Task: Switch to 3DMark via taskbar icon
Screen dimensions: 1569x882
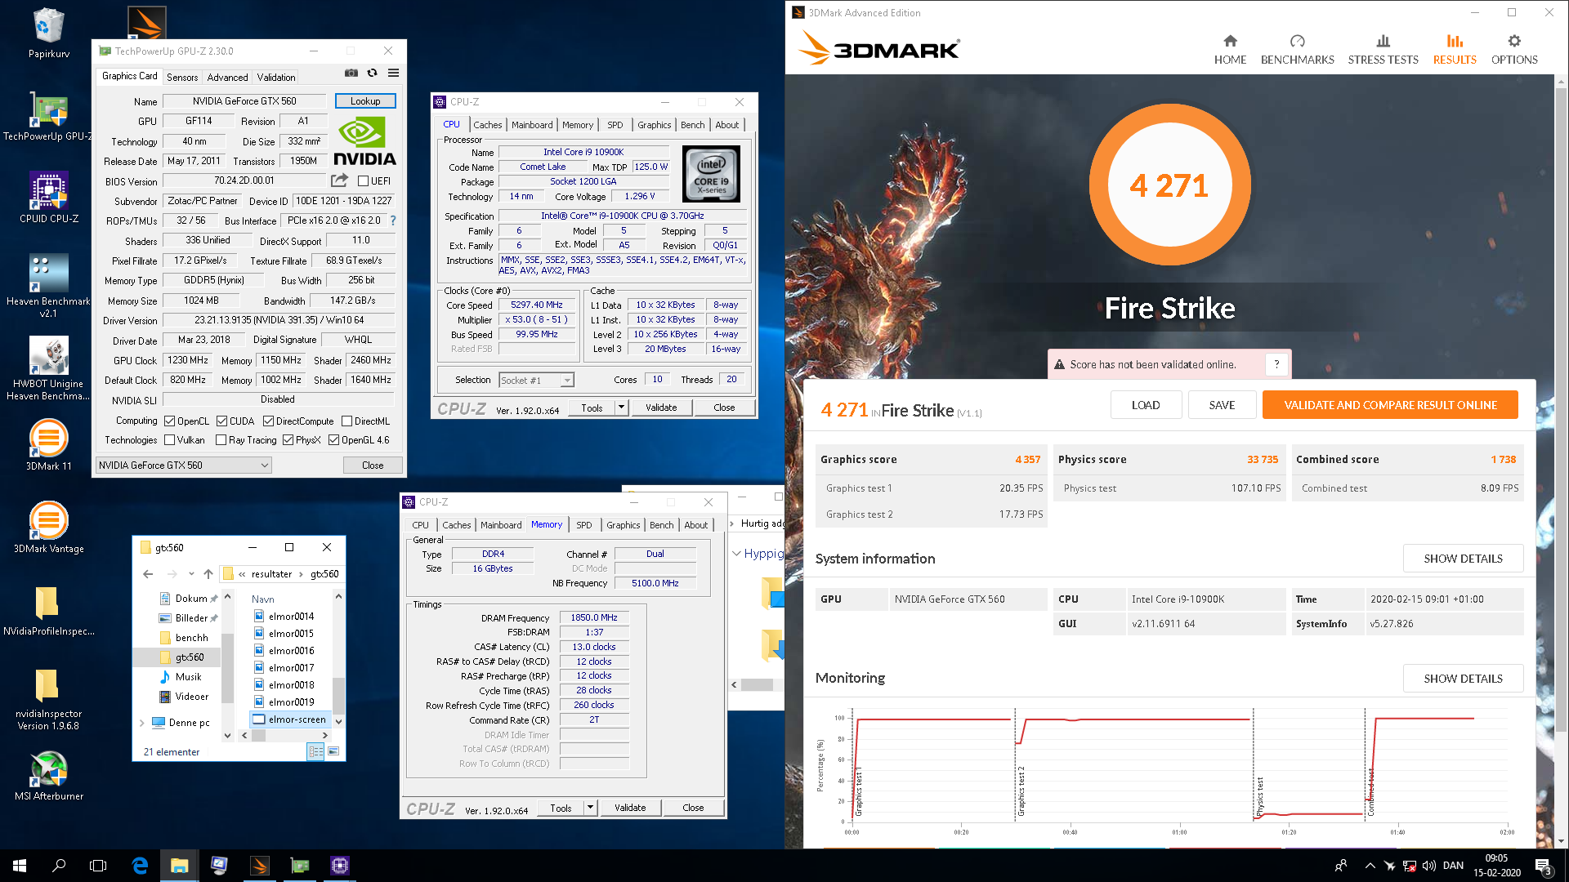Action: [260, 866]
